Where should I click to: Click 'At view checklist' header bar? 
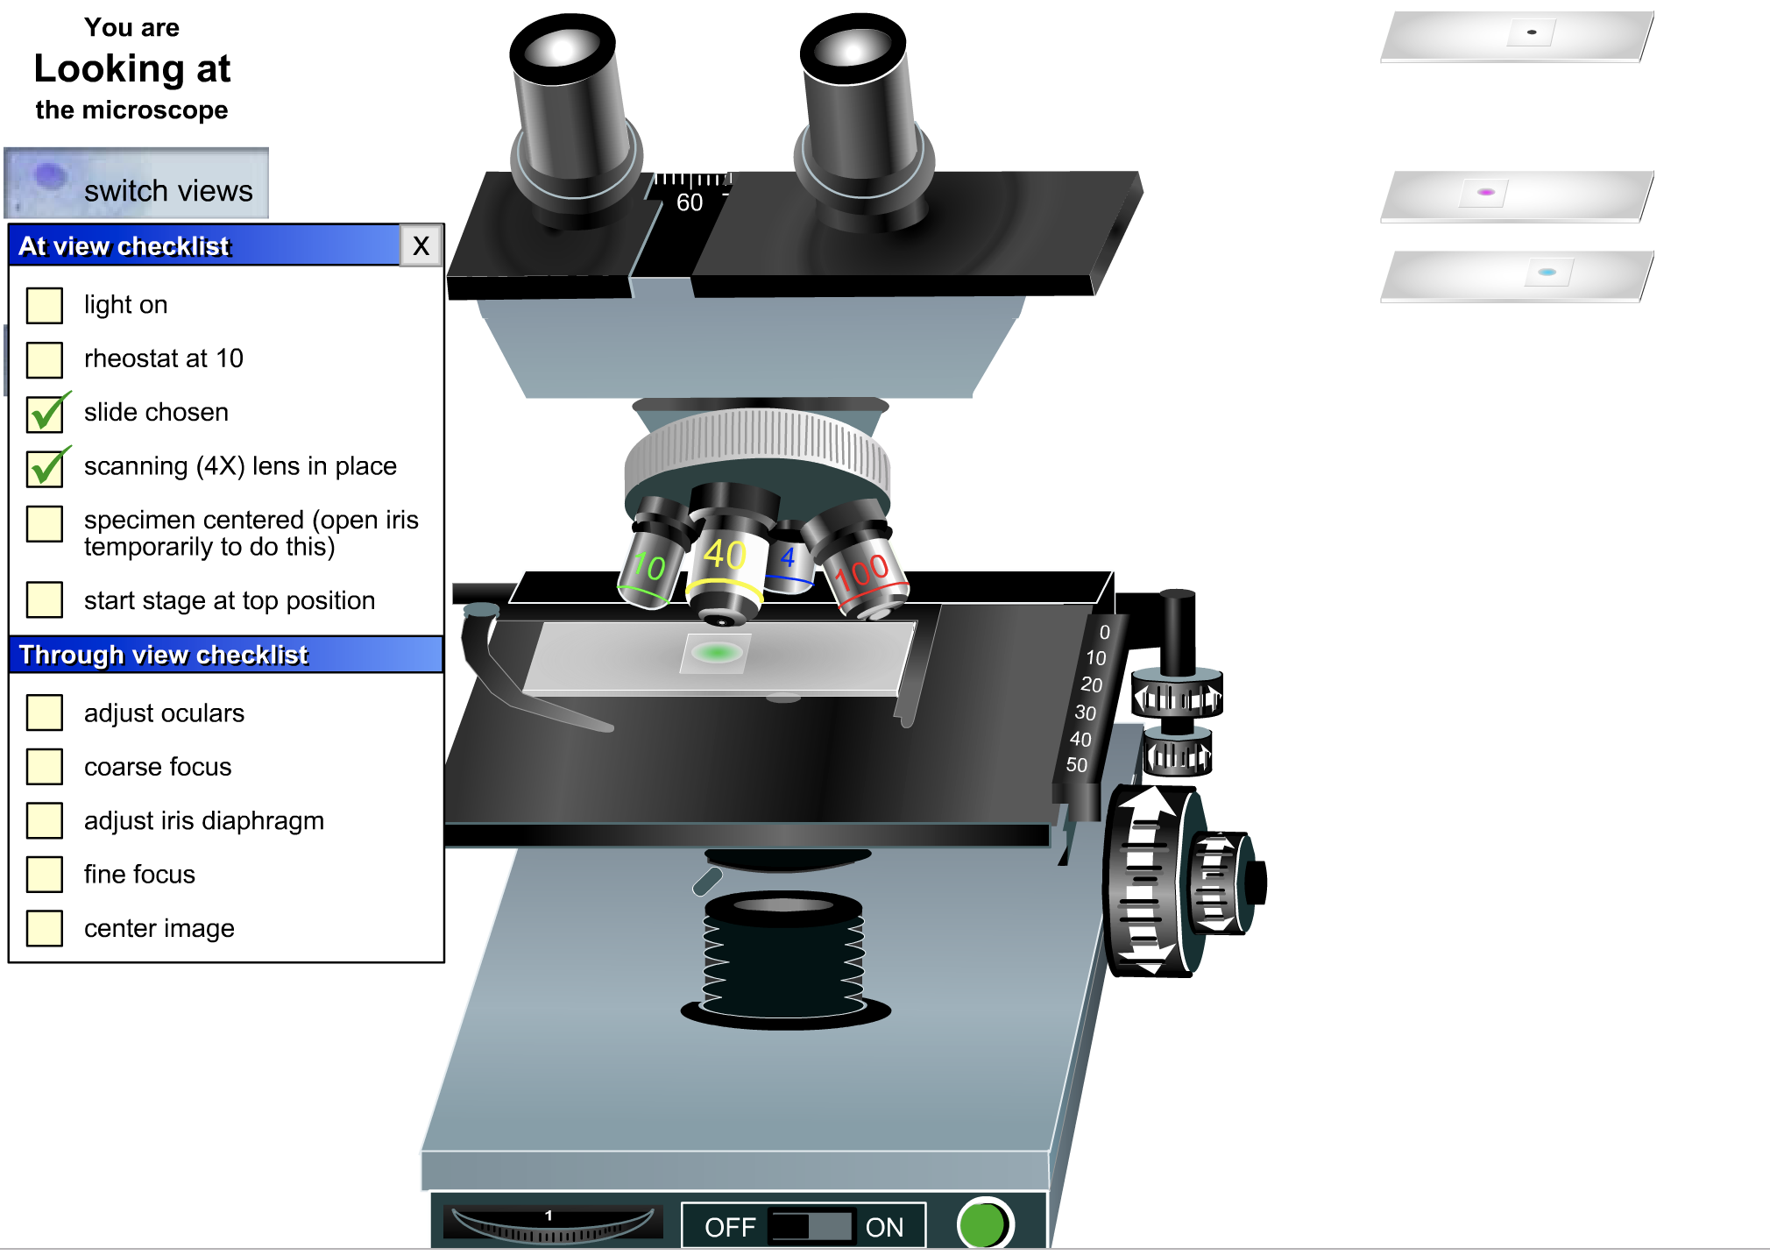click(x=206, y=246)
